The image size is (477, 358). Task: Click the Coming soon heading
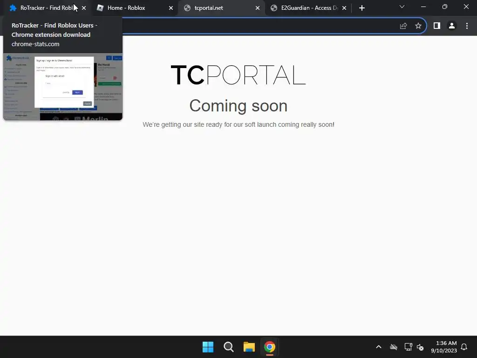point(238,106)
